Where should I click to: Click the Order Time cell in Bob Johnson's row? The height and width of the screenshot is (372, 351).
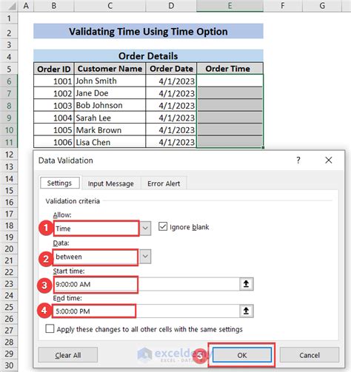click(230, 105)
